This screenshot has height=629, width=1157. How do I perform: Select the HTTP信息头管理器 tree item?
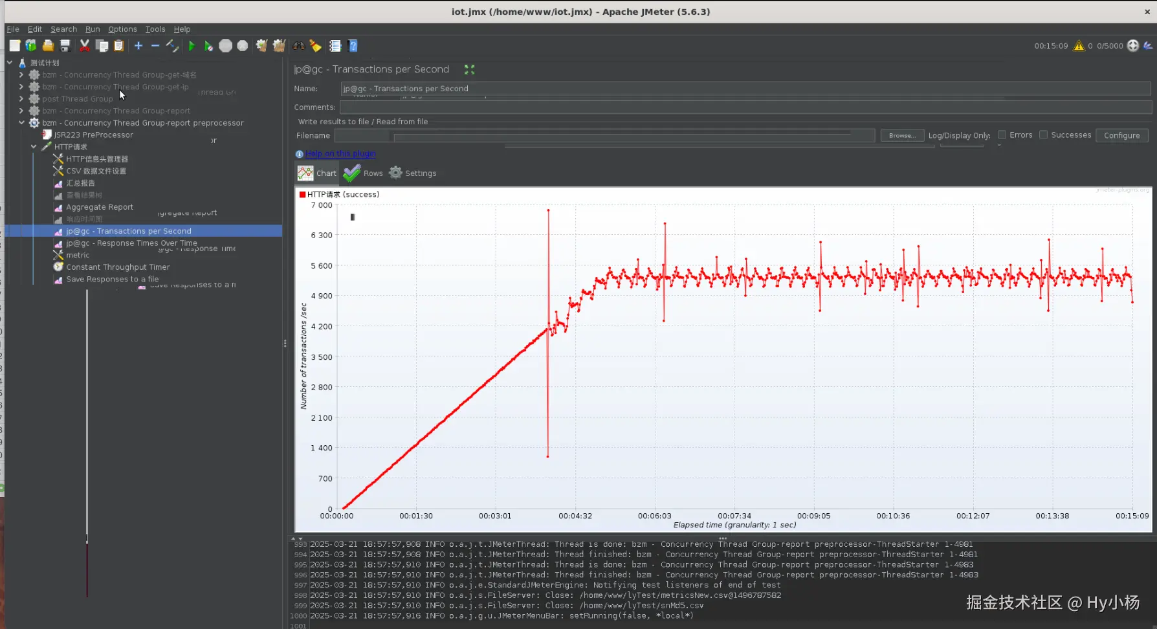[x=97, y=159]
